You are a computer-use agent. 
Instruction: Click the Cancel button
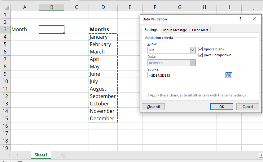tap(248, 107)
